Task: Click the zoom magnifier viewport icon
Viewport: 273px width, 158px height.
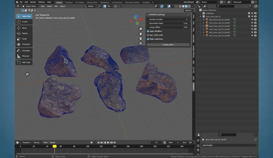Action: tap(140, 29)
